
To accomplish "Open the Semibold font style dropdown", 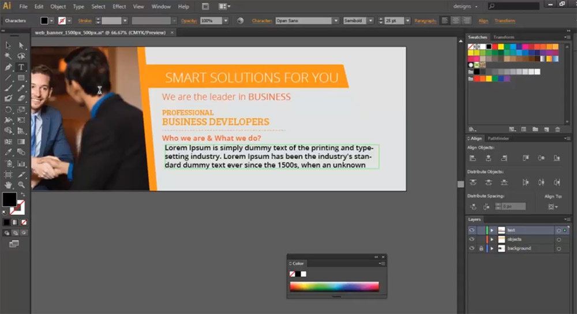I will [370, 21].
